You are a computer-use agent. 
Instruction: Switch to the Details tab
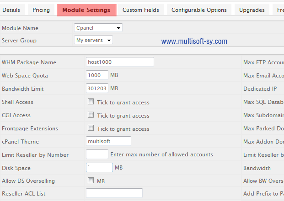12,10
